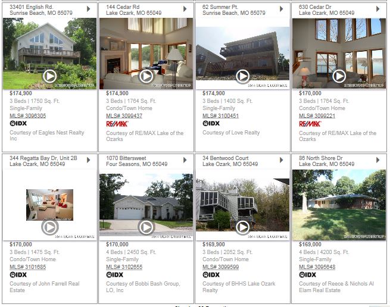The height and width of the screenshot is (307, 390).
Task: Play video for 344 Regatta Bay Dr listing
Action: tap(50, 227)
